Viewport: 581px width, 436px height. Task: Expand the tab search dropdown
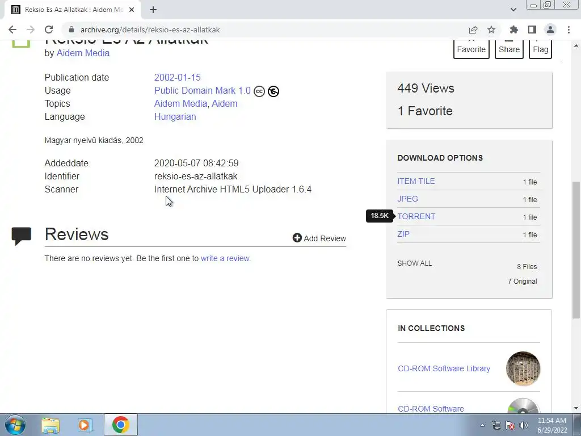click(513, 10)
